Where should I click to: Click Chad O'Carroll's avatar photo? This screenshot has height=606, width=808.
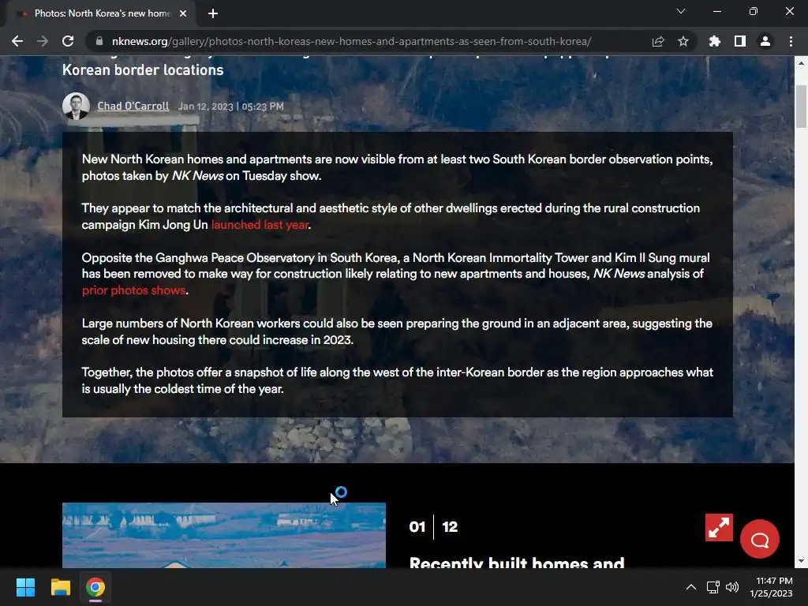76,107
